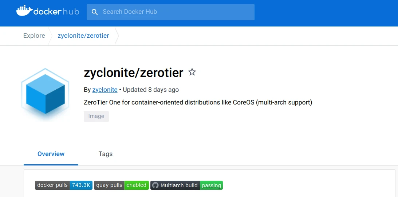Click the ZeroTier One description text
This screenshot has width=398, height=197.
point(198,102)
